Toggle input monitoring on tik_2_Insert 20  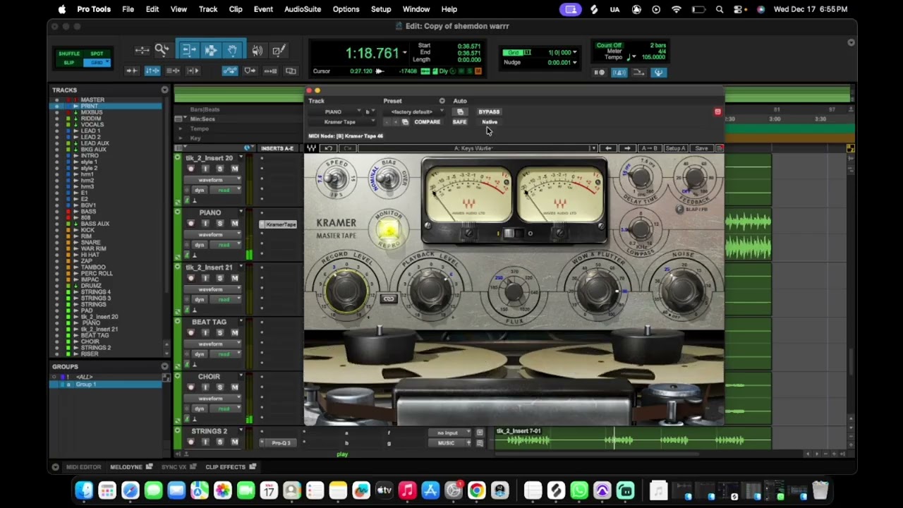point(205,169)
